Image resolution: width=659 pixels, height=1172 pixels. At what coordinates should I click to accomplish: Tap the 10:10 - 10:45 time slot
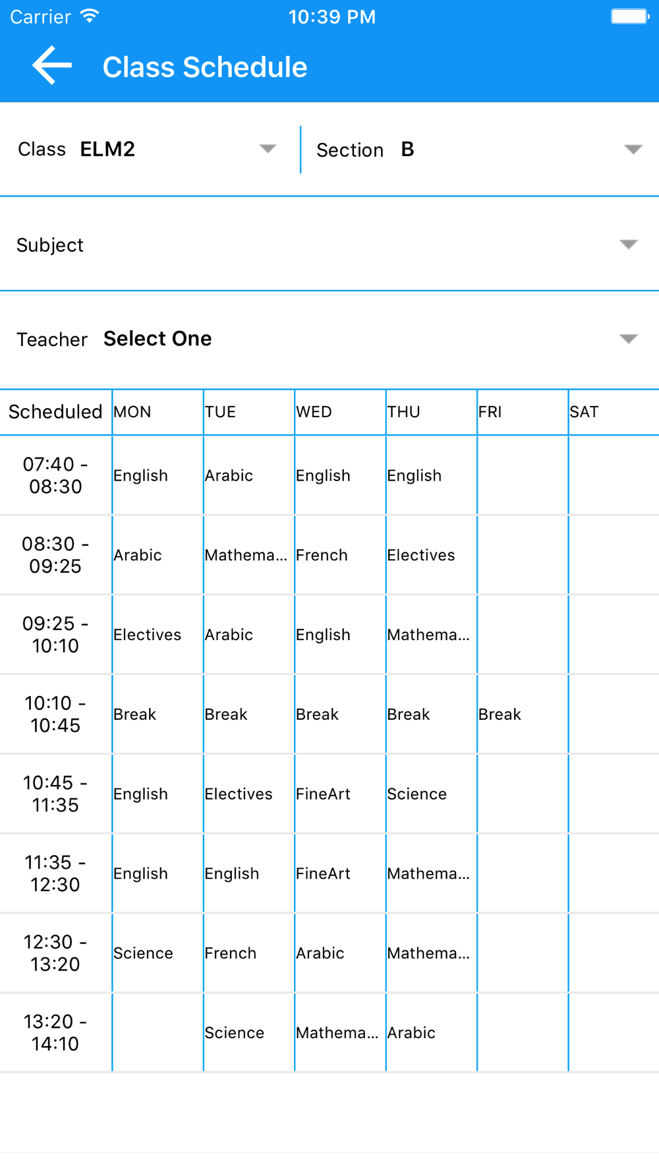55,714
